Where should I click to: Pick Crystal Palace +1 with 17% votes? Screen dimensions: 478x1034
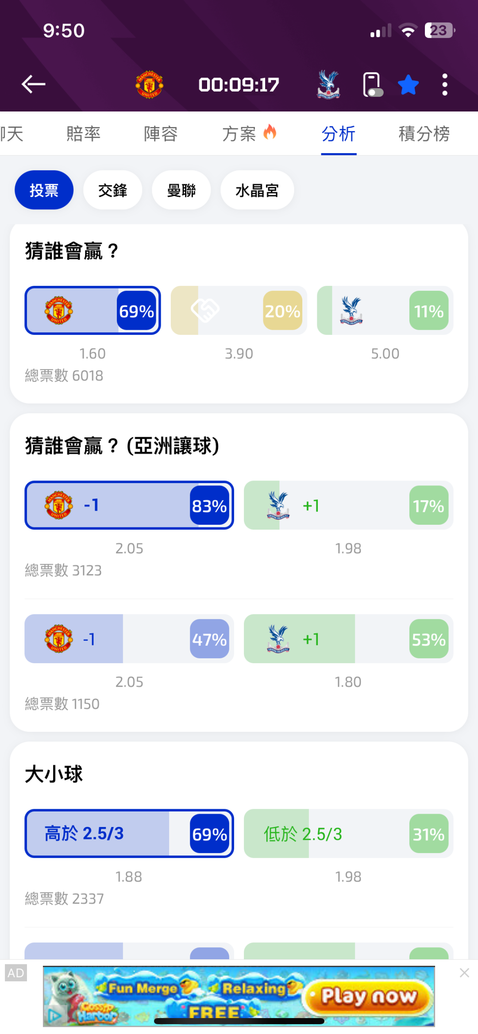(348, 505)
